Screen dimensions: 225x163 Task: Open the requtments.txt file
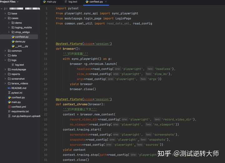pos(20,111)
